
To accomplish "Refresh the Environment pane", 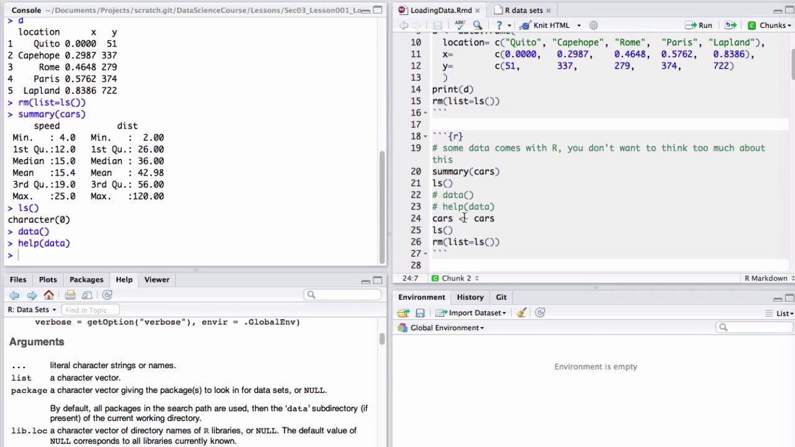I will click(x=540, y=313).
